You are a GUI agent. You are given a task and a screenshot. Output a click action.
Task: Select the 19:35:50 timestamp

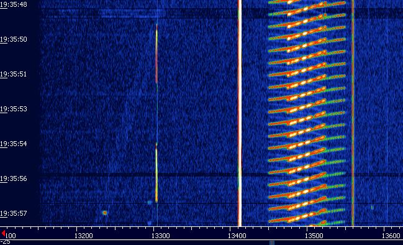[x=14, y=39]
